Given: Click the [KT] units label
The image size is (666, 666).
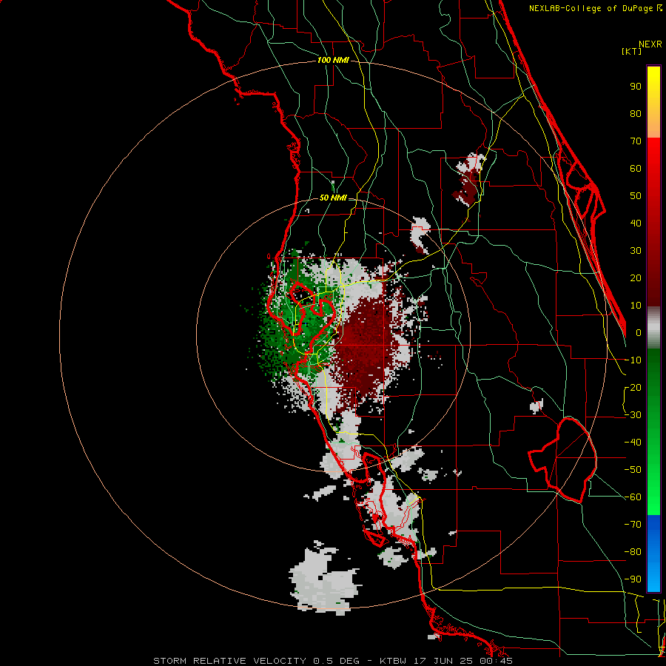Looking at the screenshot, I should (631, 51).
